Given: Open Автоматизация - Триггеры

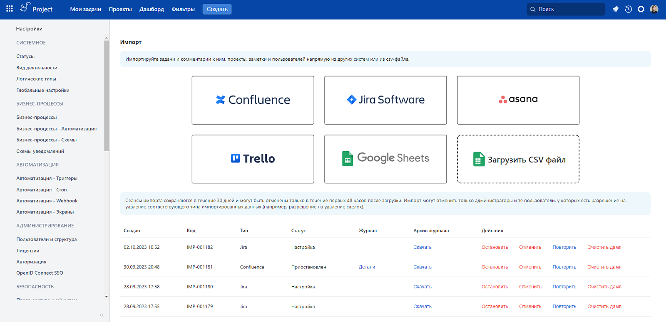Looking at the screenshot, I should click(47, 178).
